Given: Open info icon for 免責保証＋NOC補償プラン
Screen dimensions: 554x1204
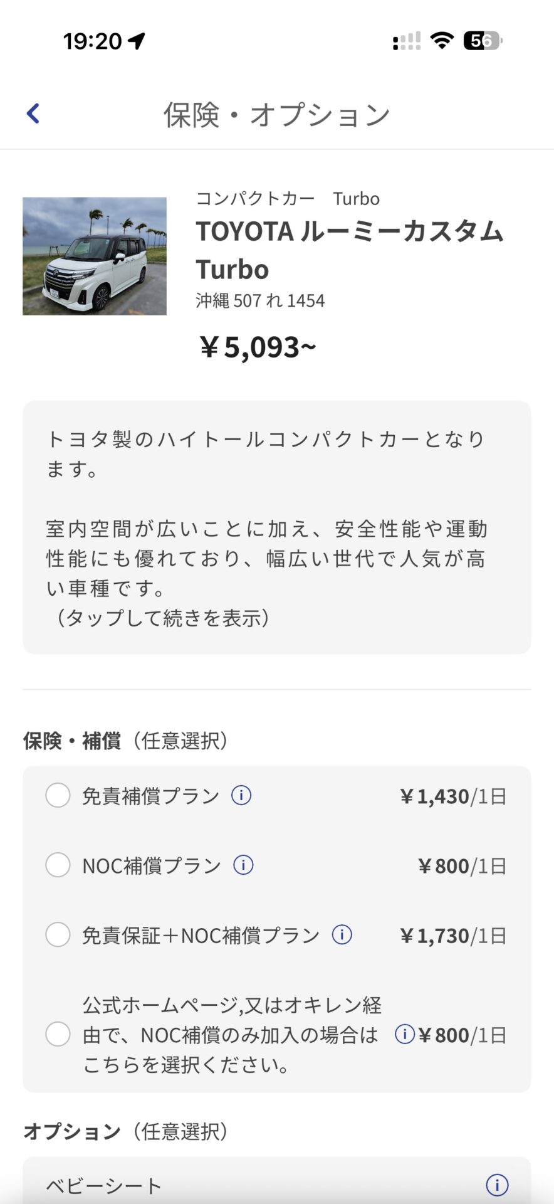Looking at the screenshot, I should point(342,934).
